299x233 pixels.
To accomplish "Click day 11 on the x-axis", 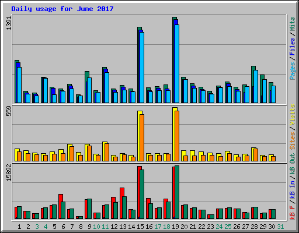I will [x=105, y=227].
